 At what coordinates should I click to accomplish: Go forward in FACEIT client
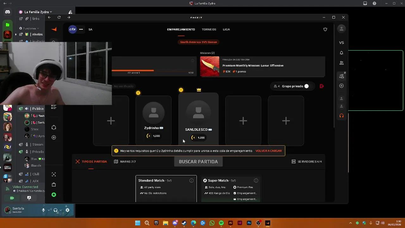click(x=69, y=17)
